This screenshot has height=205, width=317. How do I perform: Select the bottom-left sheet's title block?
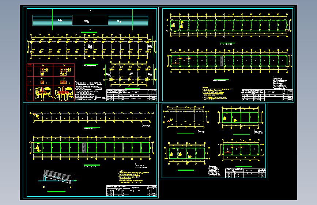point(131,191)
